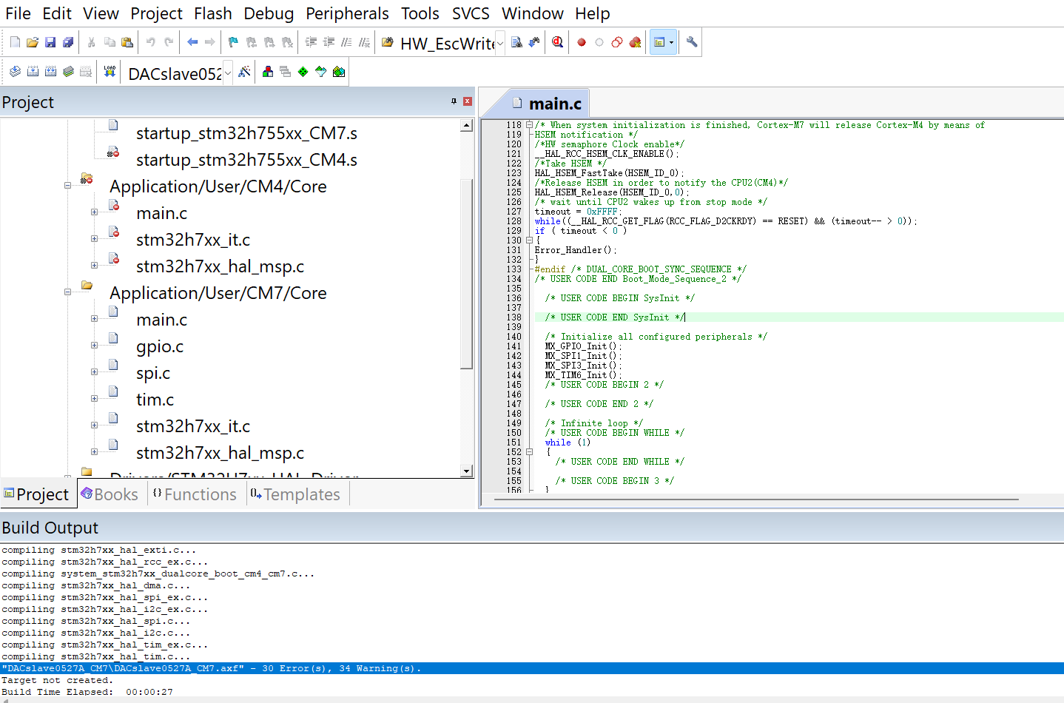Select stm32h7xx_it.c under CM7/Core
The width and height of the screenshot is (1064, 703).
[193, 426]
